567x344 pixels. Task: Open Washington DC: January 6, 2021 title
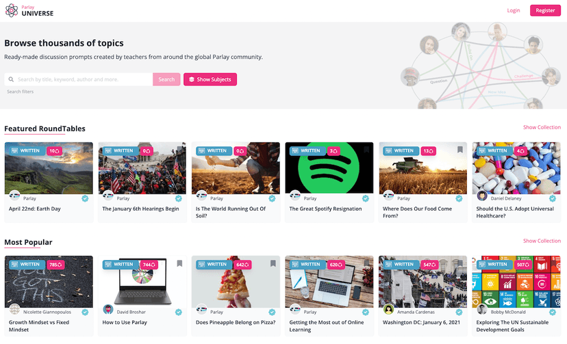pyautogui.click(x=421, y=322)
